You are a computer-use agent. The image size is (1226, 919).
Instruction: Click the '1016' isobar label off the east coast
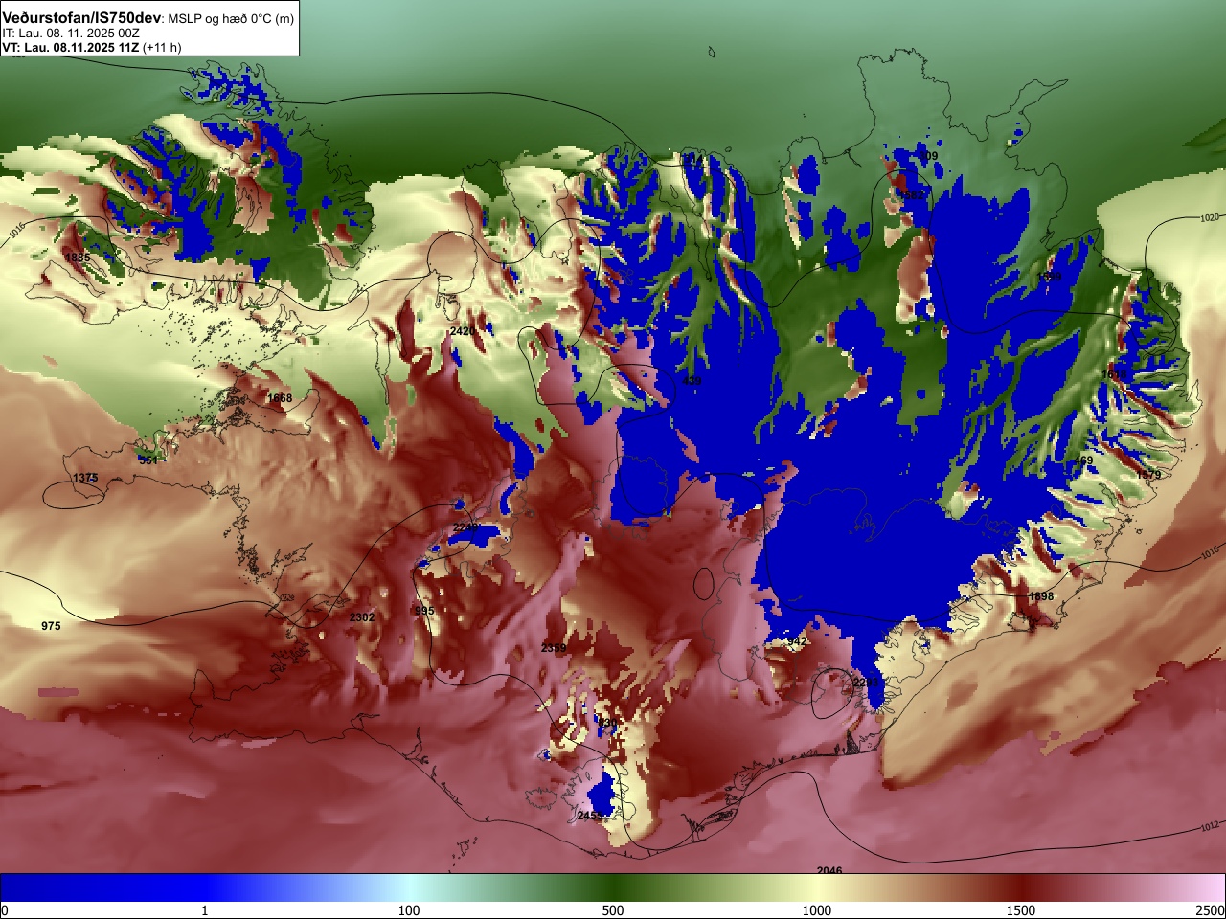[1210, 553]
